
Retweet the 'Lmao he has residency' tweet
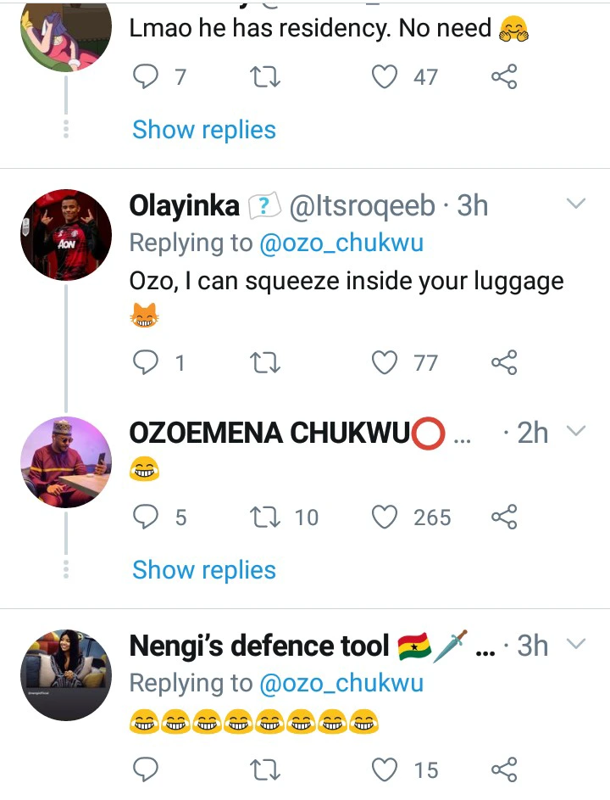267,77
